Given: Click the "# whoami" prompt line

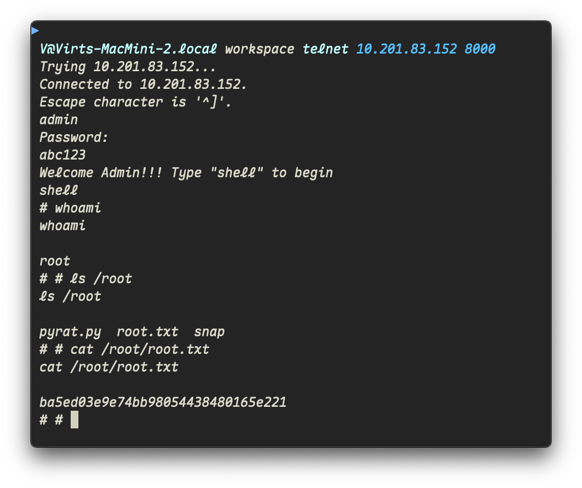Looking at the screenshot, I should 70,208.
